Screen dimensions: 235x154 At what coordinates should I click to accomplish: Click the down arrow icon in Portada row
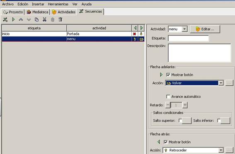[141, 34]
